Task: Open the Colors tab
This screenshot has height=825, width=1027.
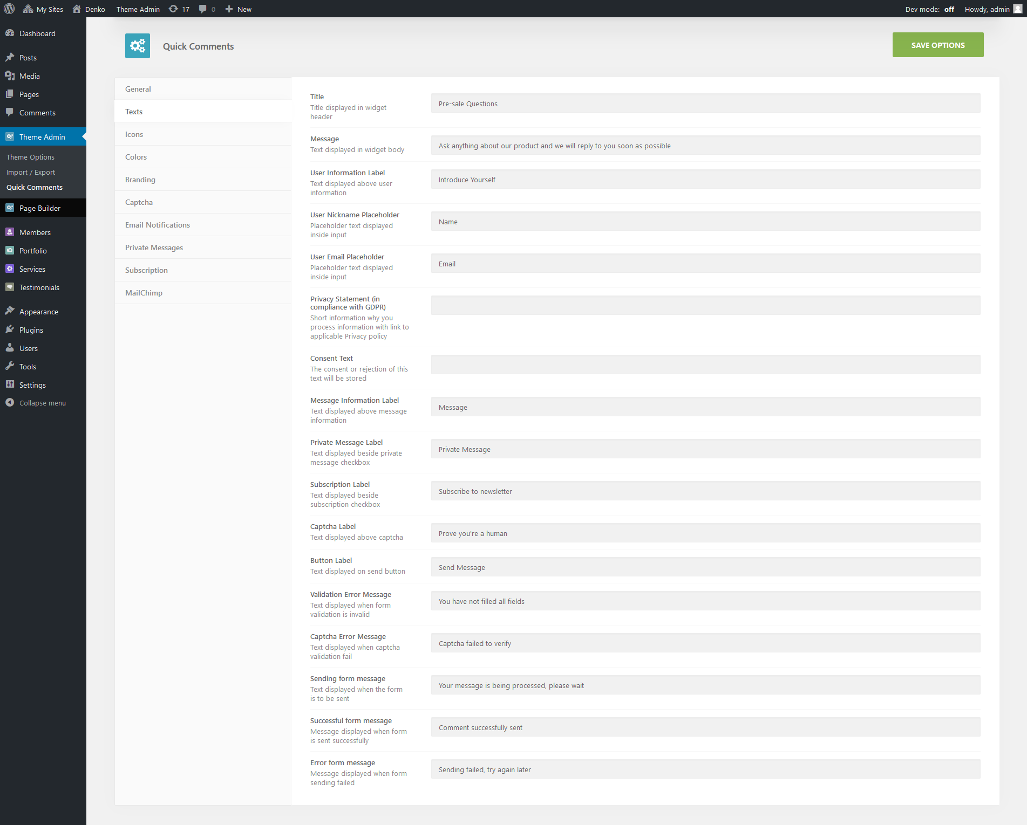Action: 203,157
